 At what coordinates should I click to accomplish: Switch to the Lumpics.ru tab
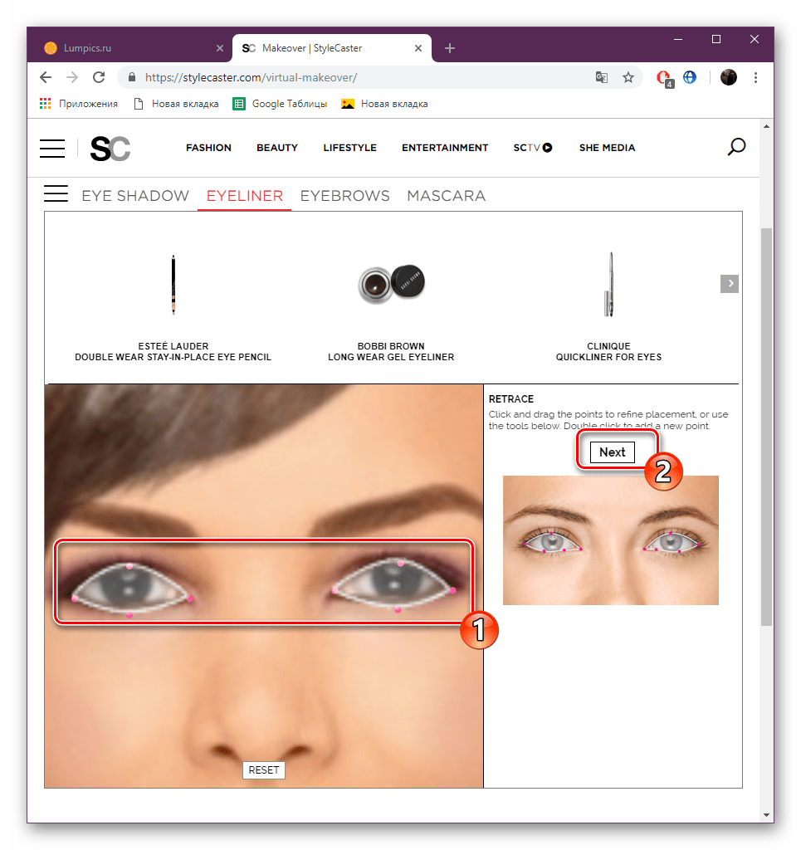tap(130, 48)
